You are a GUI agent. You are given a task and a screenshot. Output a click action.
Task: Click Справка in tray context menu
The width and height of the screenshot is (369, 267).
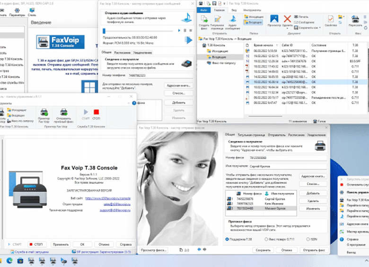point(352,239)
